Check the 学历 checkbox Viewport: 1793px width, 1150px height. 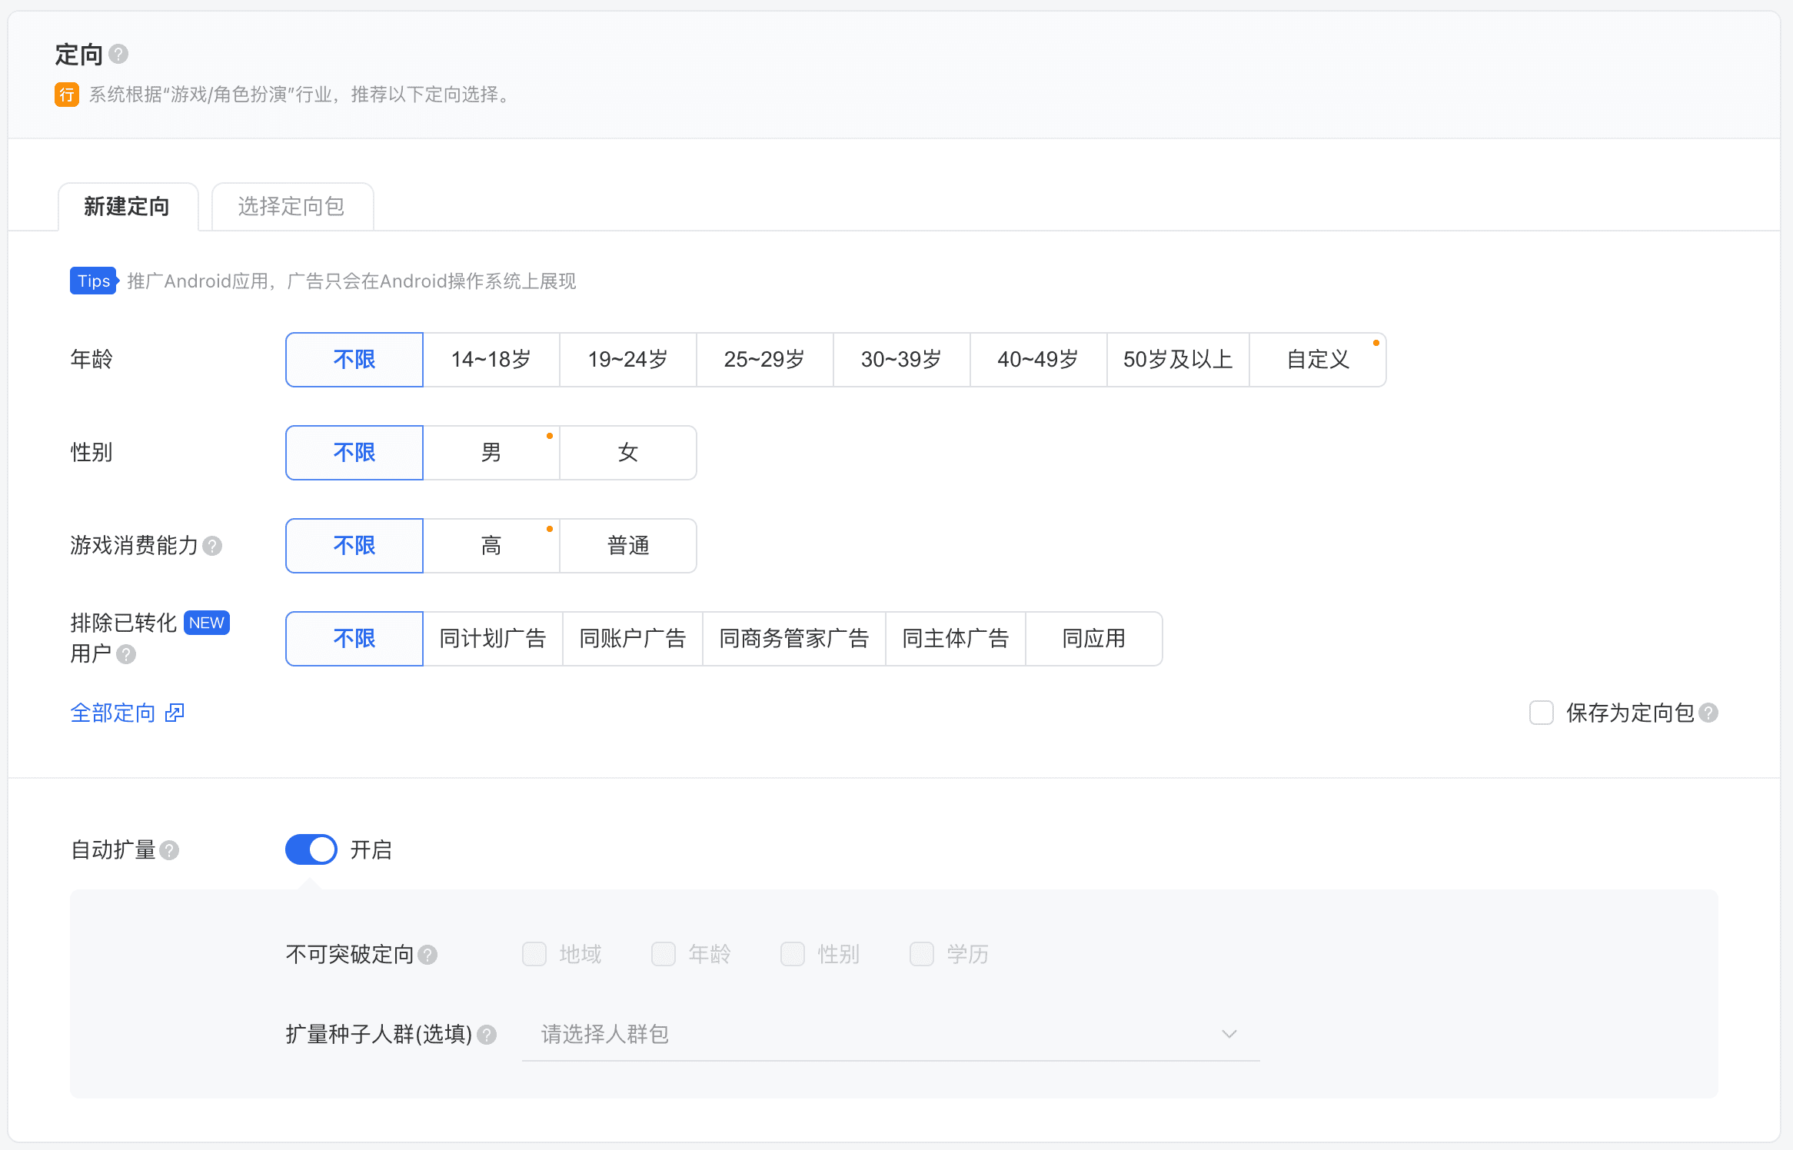(922, 955)
